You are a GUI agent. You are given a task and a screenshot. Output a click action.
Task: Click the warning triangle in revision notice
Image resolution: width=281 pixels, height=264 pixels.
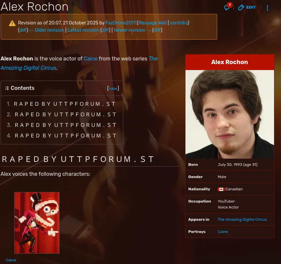point(12,23)
